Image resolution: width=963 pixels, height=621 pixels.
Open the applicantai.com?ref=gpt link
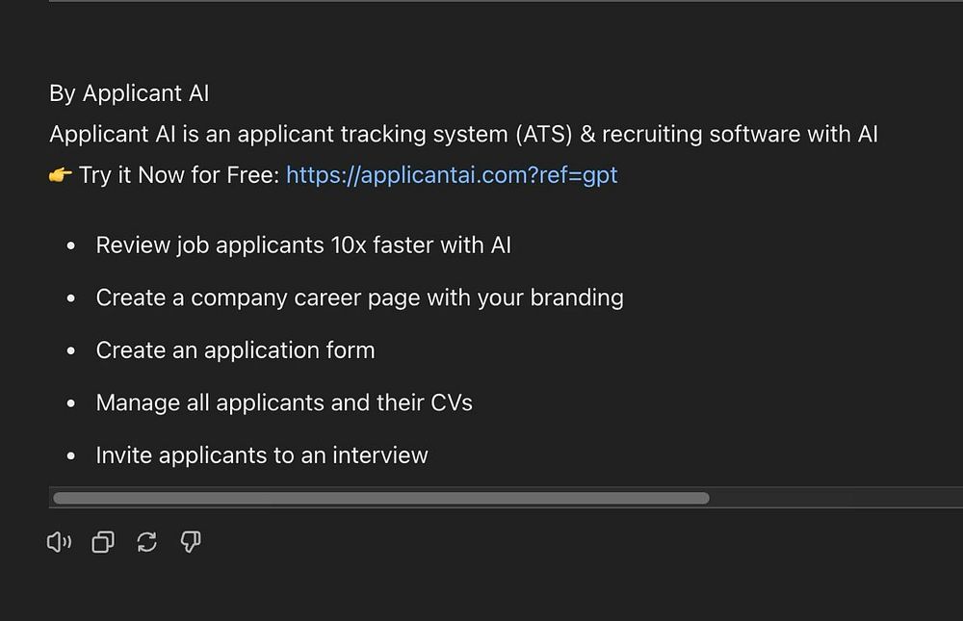pyautogui.click(x=452, y=175)
